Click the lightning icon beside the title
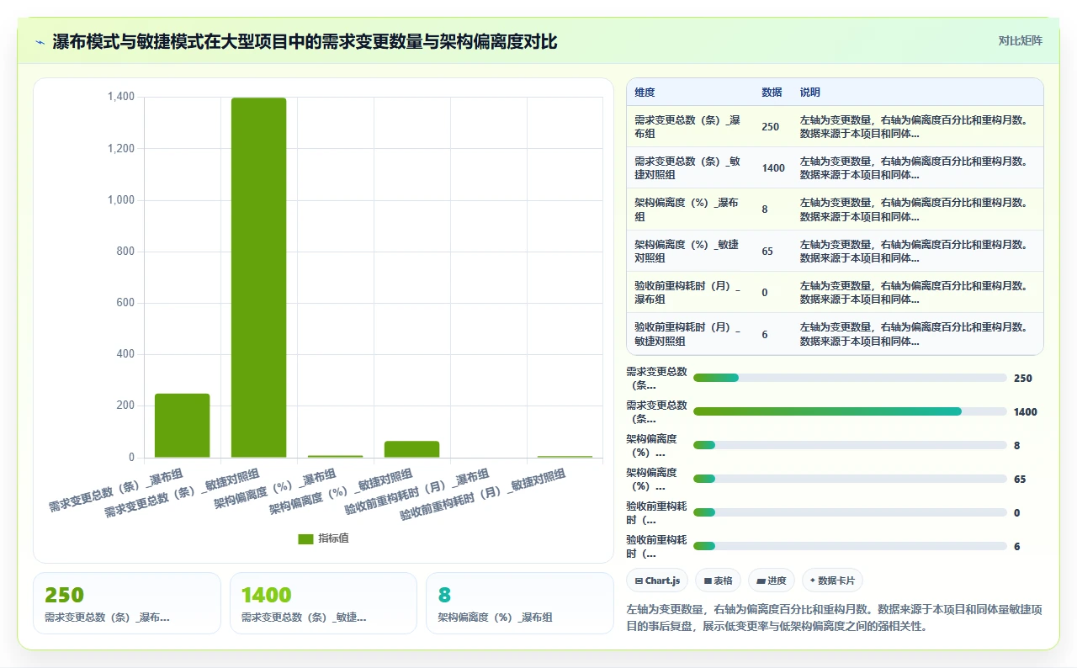1077x668 pixels. point(40,42)
